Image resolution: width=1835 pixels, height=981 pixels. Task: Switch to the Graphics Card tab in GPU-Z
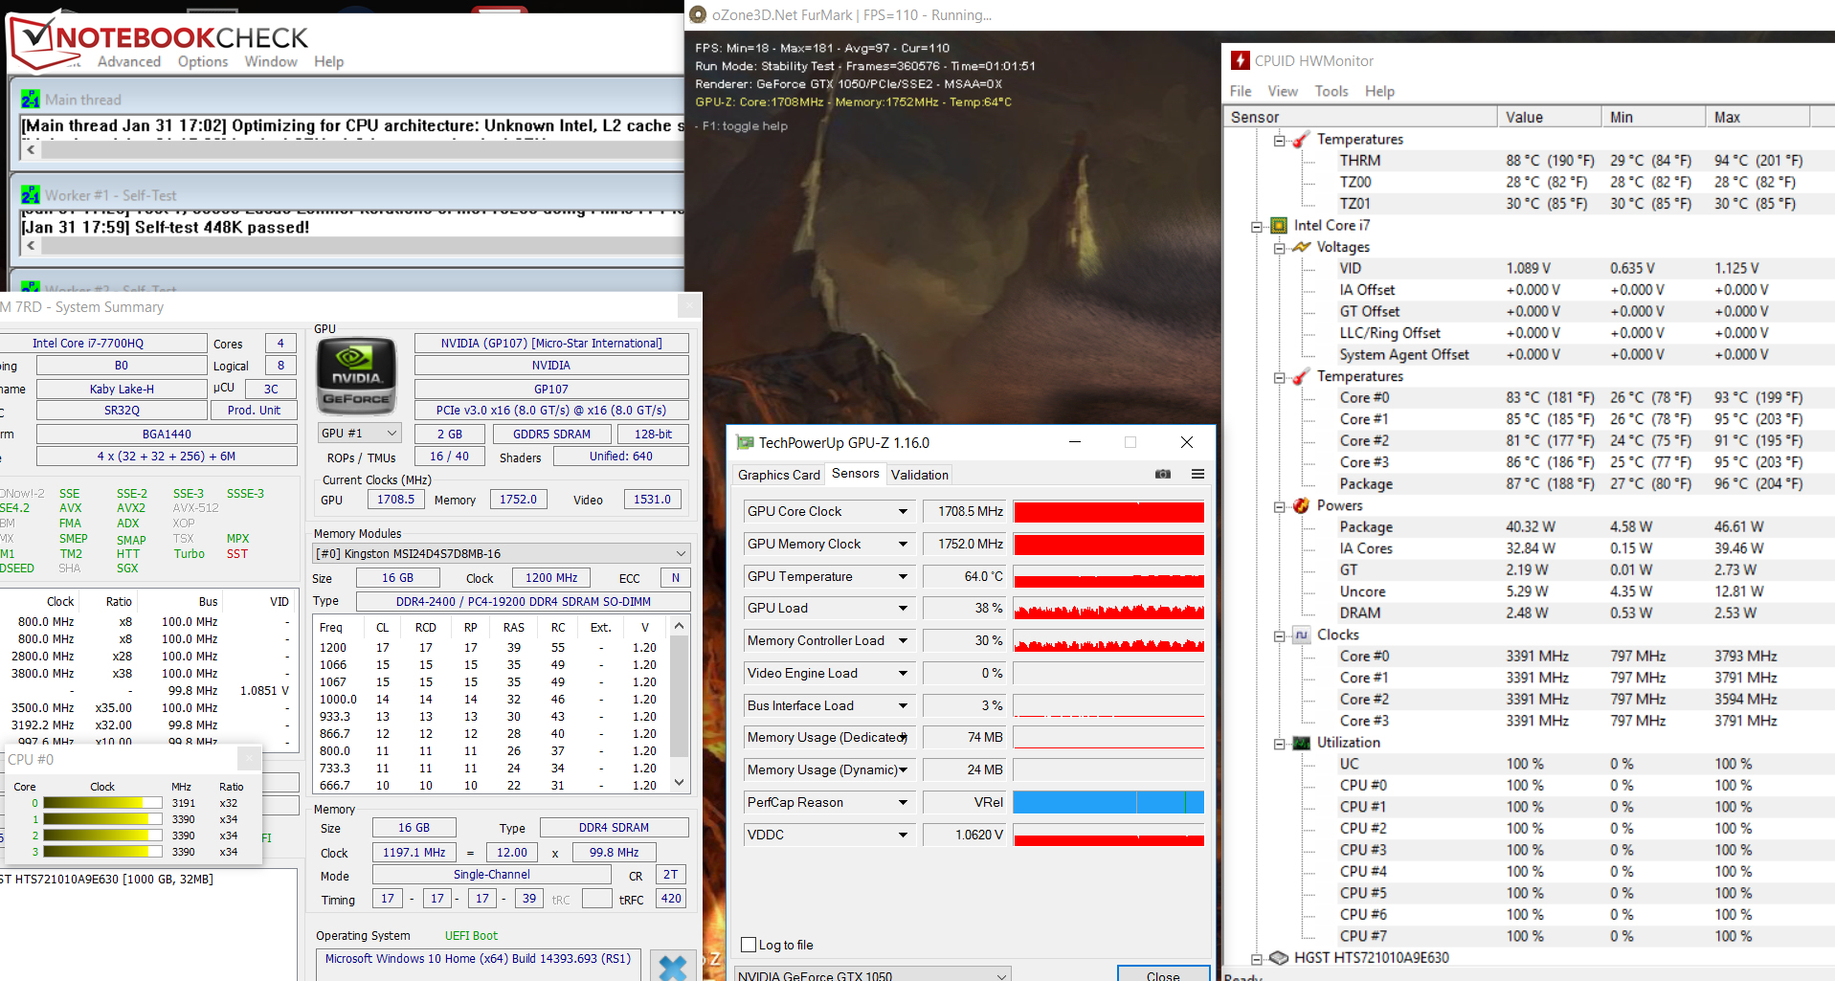point(779,475)
